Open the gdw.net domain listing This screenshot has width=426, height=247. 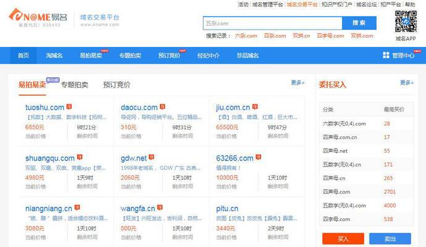tap(134, 158)
